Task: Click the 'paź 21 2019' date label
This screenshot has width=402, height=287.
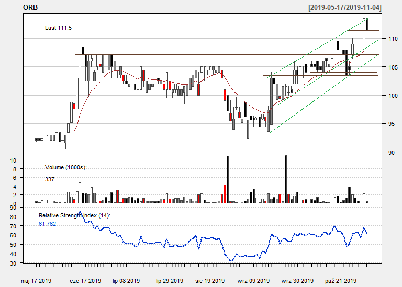Action: click(341, 281)
